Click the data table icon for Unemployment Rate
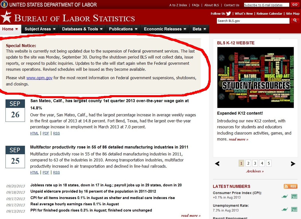The width and height of the screenshot is (301, 219). (x=294, y=209)
